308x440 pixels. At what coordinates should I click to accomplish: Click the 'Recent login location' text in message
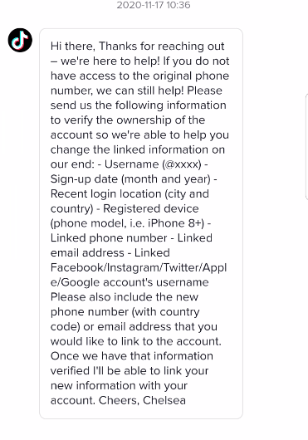pos(106,193)
